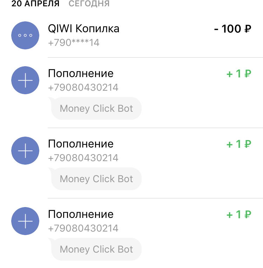Click the third Пополнение +1 ₽ amount
The height and width of the screenshot is (268, 263).
click(x=239, y=215)
